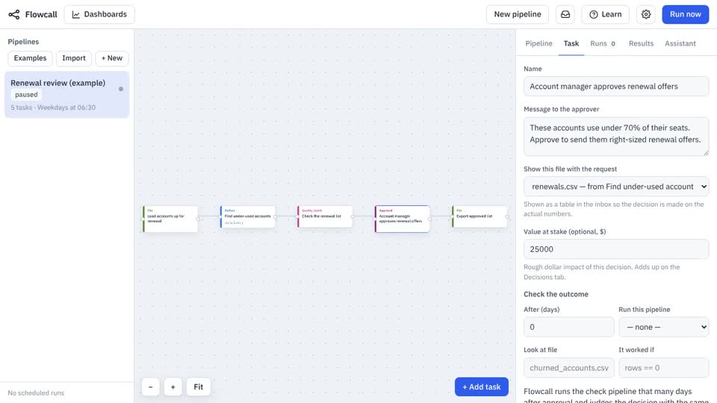This screenshot has height=403, width=717.
Task: Click the 'paused' status badge
Action: click(26, 95)
